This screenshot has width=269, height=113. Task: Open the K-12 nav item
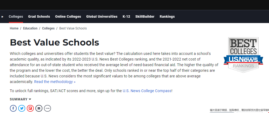click(x=126, y=17)
